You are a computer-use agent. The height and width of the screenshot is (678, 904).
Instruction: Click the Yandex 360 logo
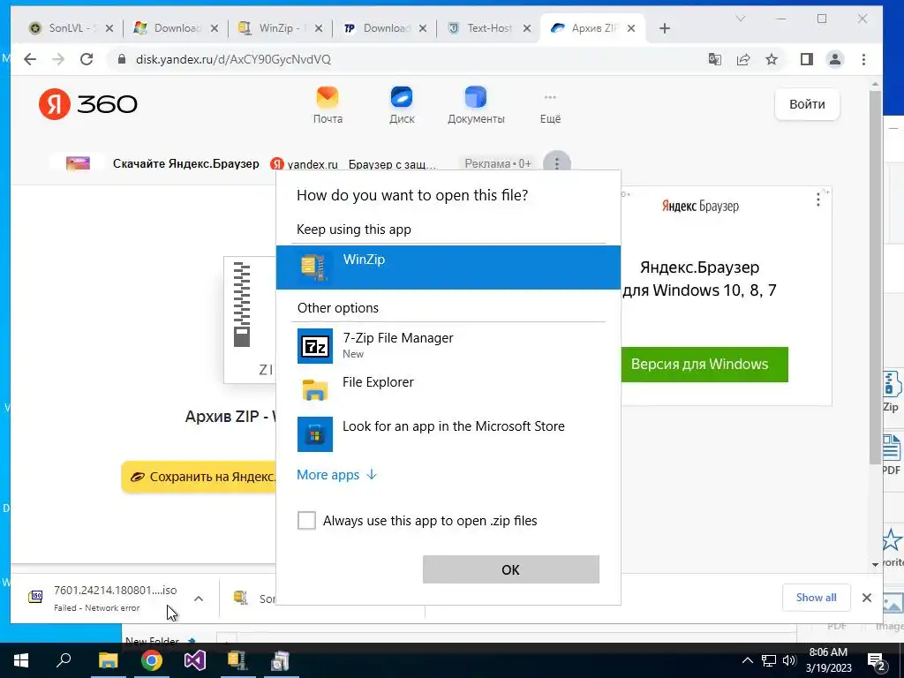point(87,104)
